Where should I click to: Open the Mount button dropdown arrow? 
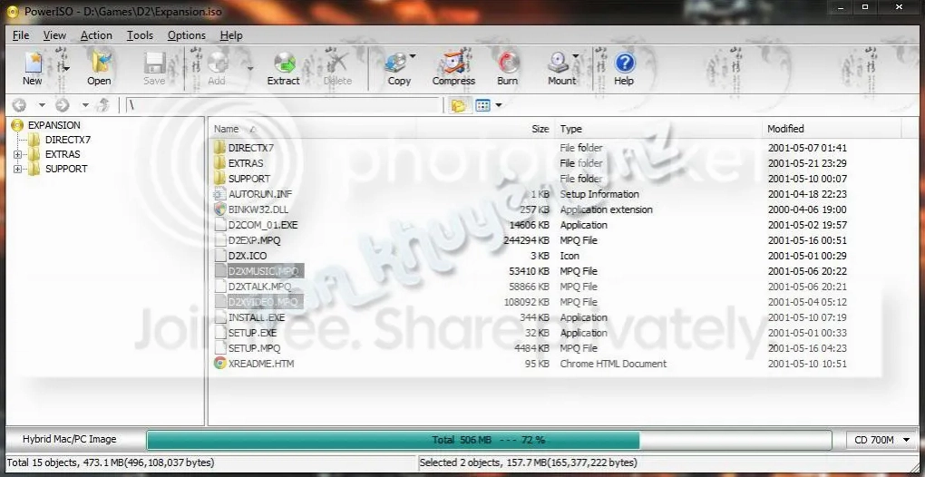(x=576, y=56)
